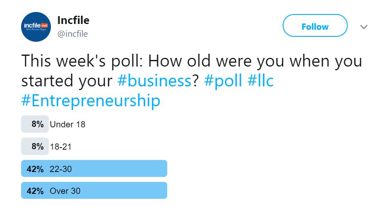Select the "22-30" poll option label
Screen dimensions: 387x210
point(61,169)
